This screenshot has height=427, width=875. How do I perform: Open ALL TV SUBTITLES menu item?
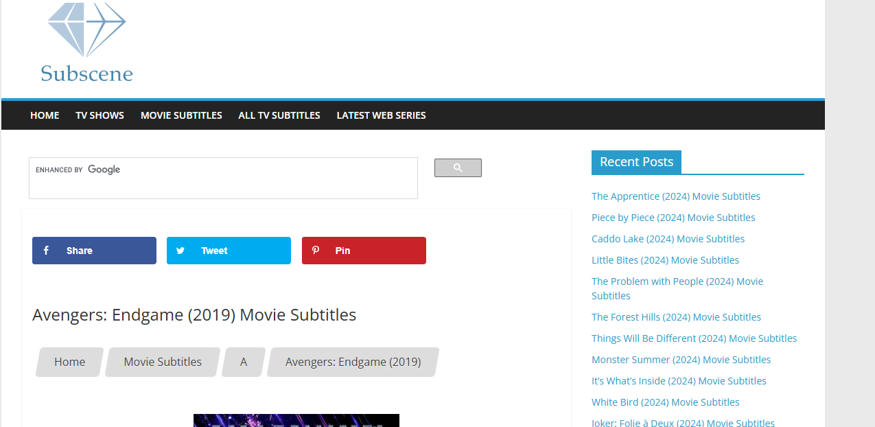click(279, 115)
